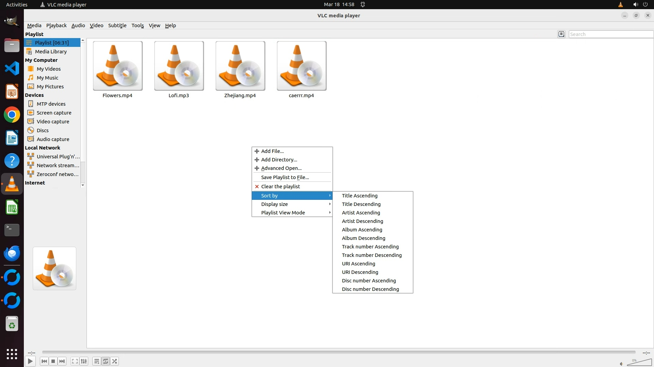The height and width of the screenshot is (367, 654).
Task: Change playlist view mode icon near search
Action: [x=561, y=34]
